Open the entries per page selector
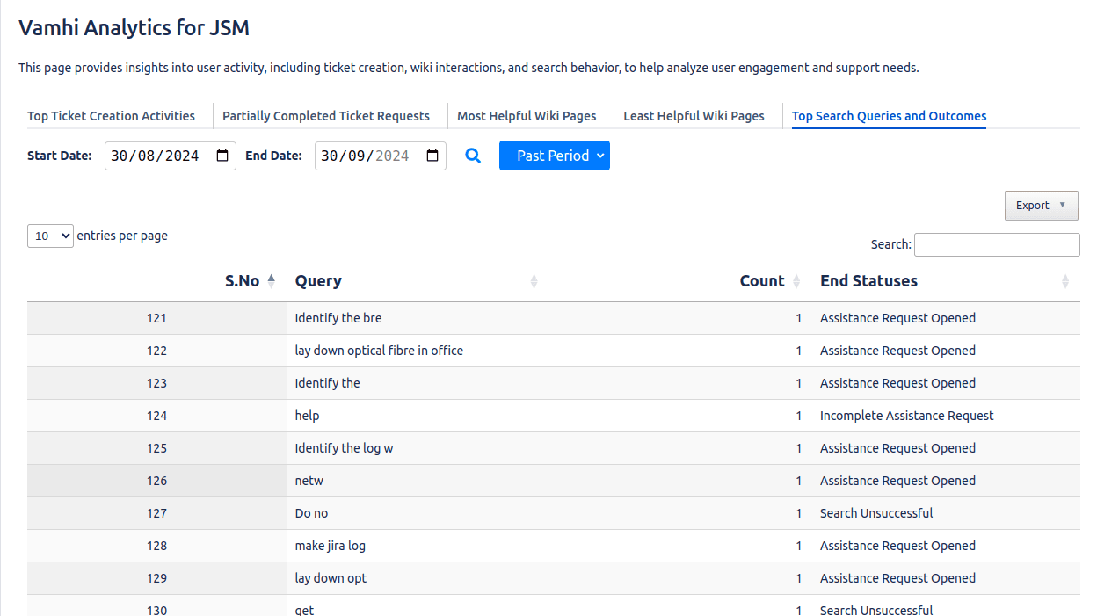 click(x=50, y=236)
